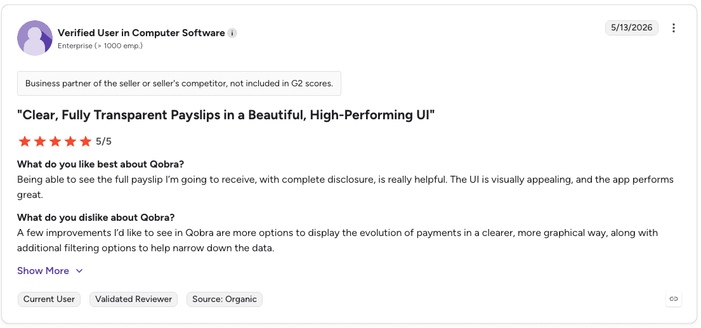701x328 pixels.
Task: Click the fourth orange rating star
Action: click(70, 141)
